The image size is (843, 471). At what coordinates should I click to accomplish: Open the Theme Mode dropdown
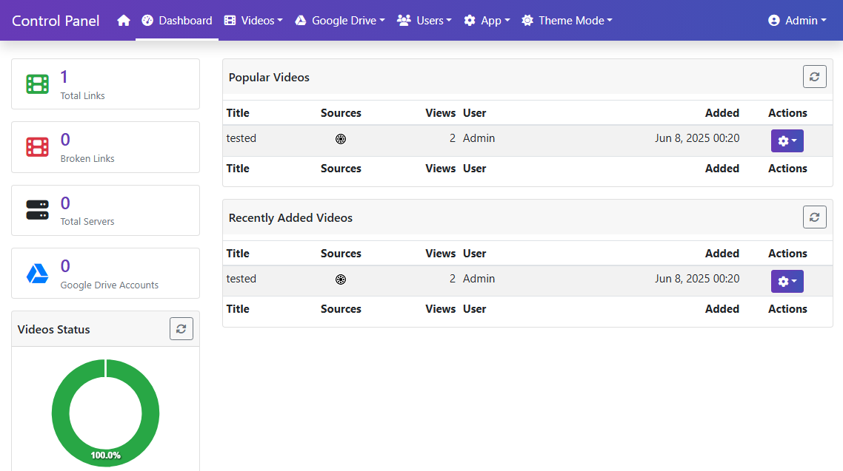point(567,21)
